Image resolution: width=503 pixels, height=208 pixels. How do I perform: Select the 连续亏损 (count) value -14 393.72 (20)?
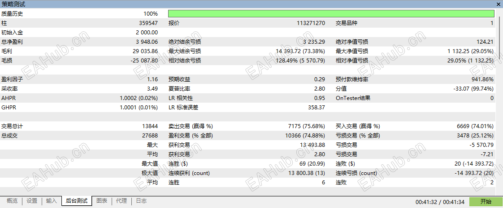(x=474, y=173)
